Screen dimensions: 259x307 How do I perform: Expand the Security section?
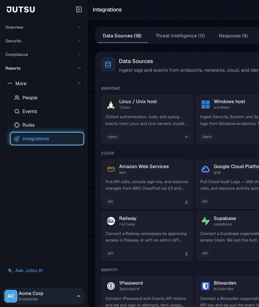79,41
